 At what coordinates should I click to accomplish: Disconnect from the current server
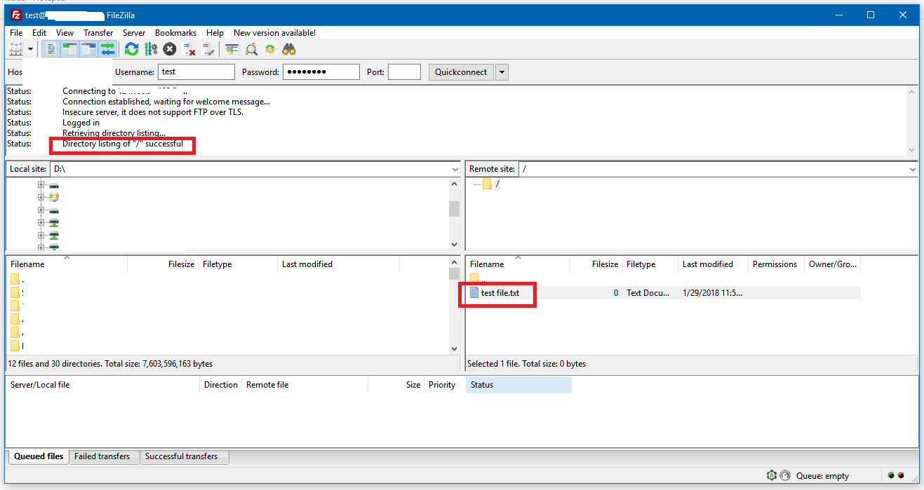point(189,49)
